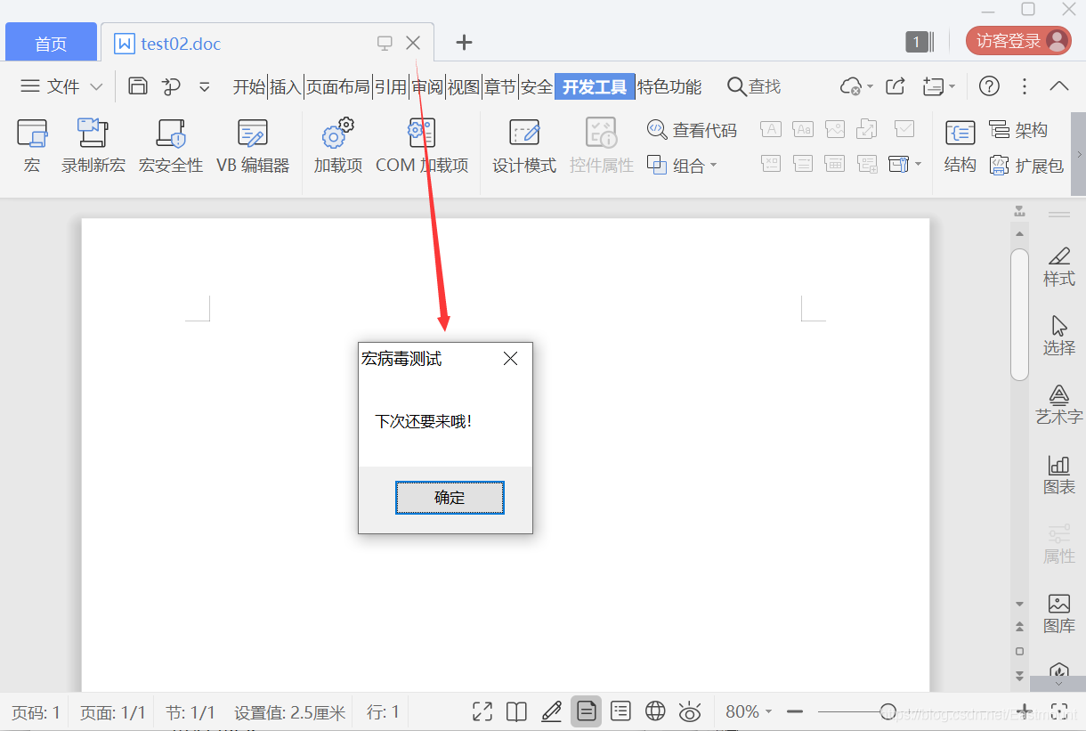Close the test02.doc tab

coord(413,42)
